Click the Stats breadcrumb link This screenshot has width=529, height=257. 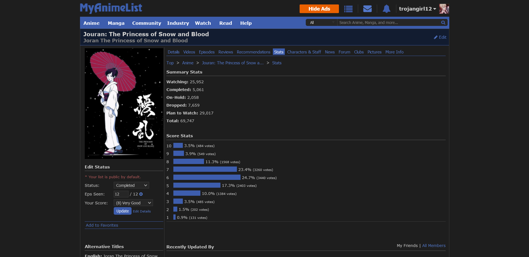click(277, 63)
